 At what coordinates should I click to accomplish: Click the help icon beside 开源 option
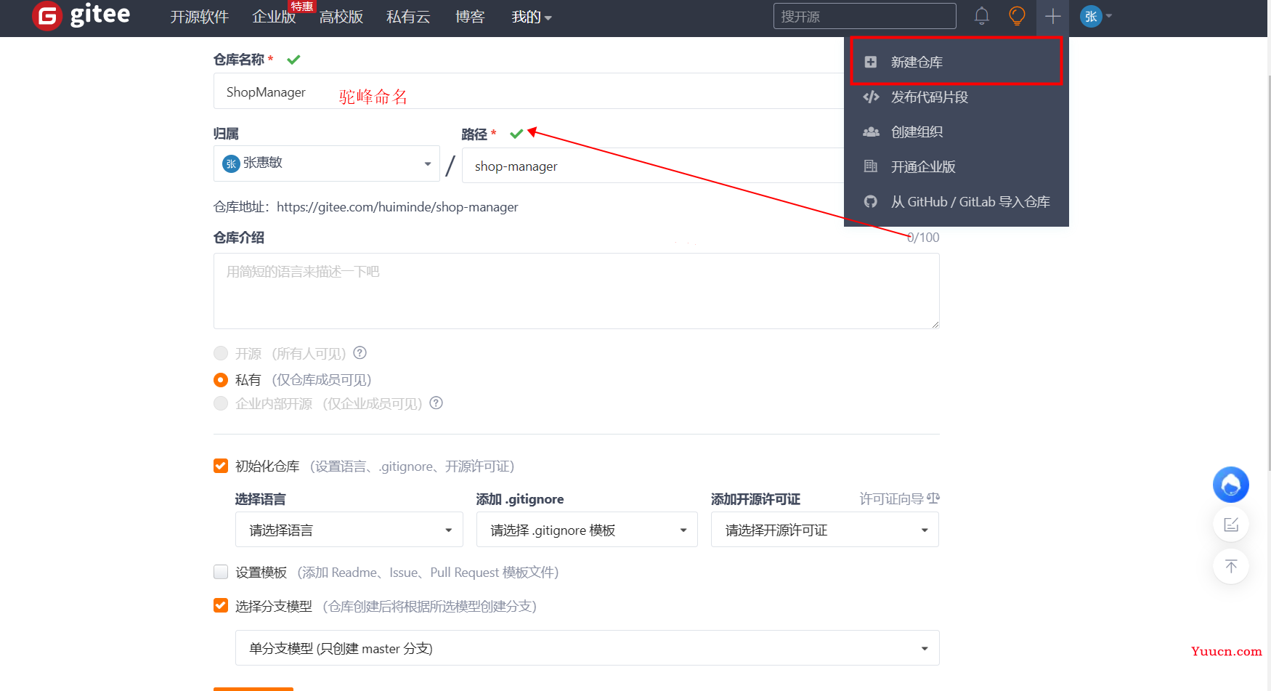360,353
